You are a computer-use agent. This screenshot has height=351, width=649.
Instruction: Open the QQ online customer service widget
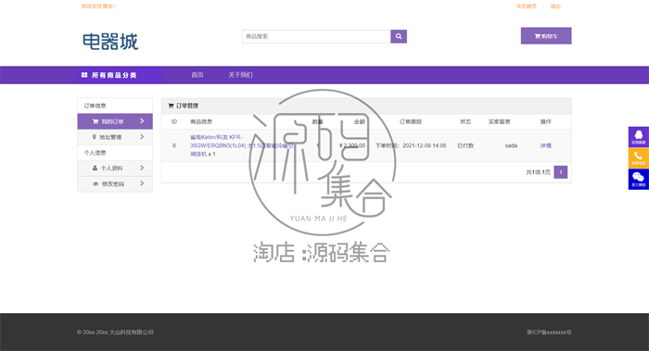(638, 137)
